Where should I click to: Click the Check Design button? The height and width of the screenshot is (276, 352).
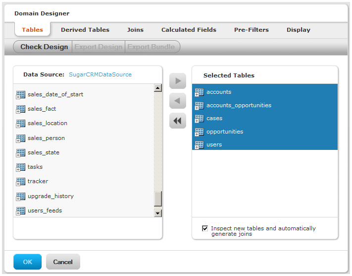click(43, 47)
